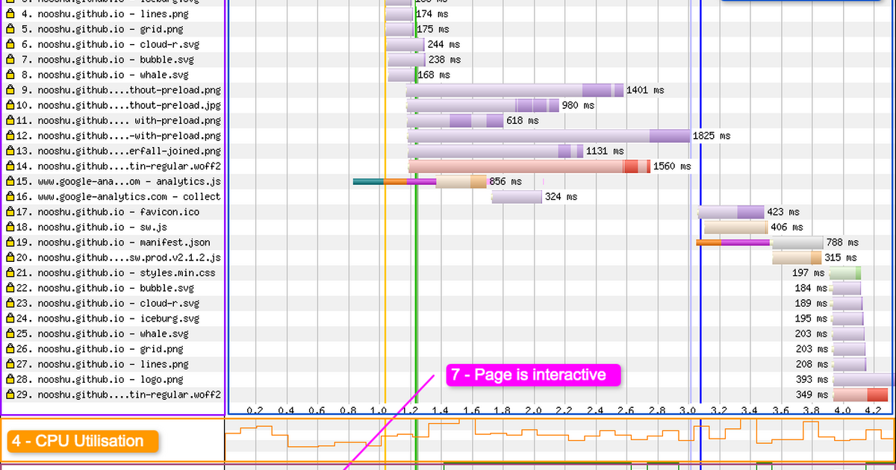Click the 349 ms timing label
Image resolution: width=896 pixels, height=470 pixels.
click(x=812, y=395)
